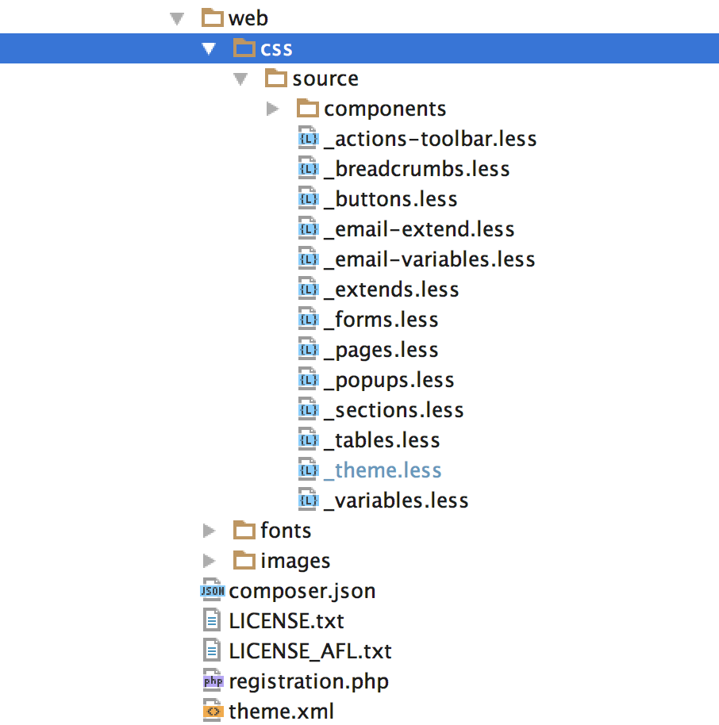This screenshot has width=719, height=725.
Task: Click JSON icon of composer.json
Action: tap(213, 590)
